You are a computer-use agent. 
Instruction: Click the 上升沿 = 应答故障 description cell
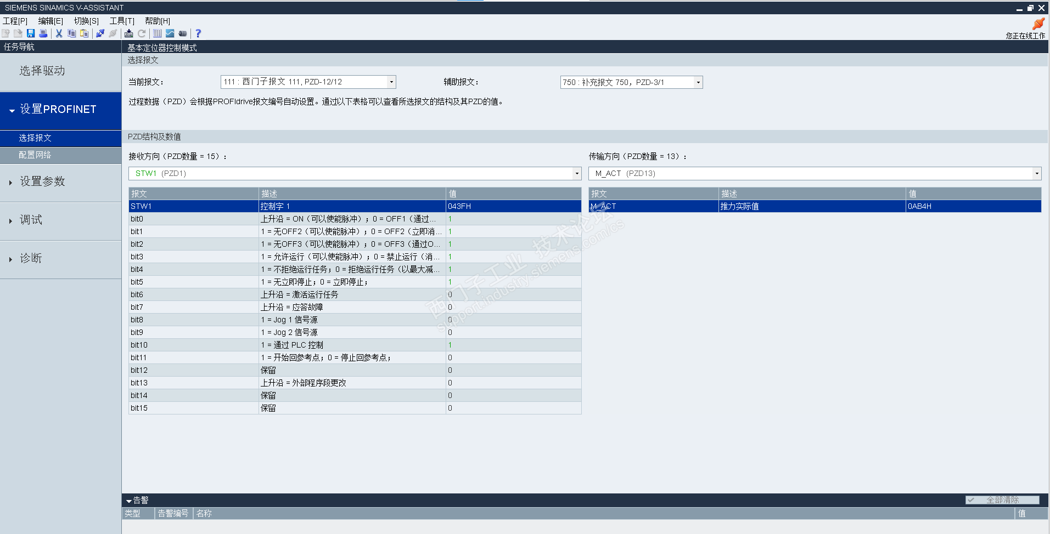tap(352, 307)
